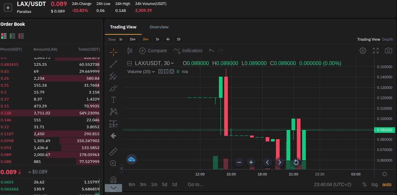Screen dimensions: 397x195
Task: Select the ruler measure tool
Action: (113, 151)
